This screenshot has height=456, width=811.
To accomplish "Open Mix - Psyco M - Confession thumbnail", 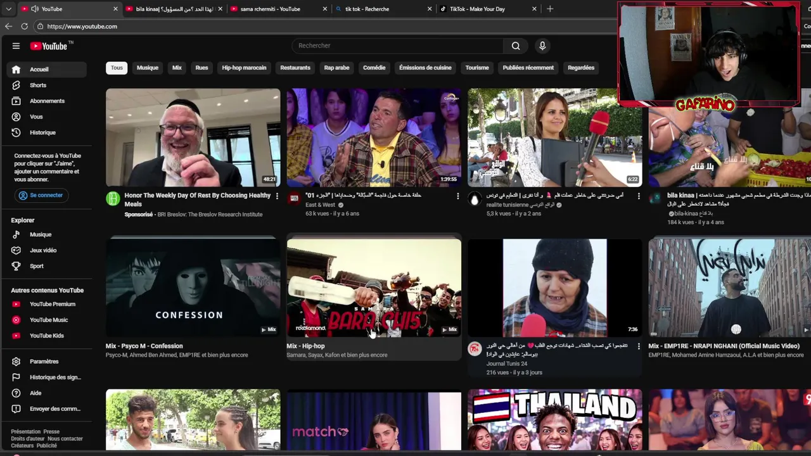I will (193, 287).
